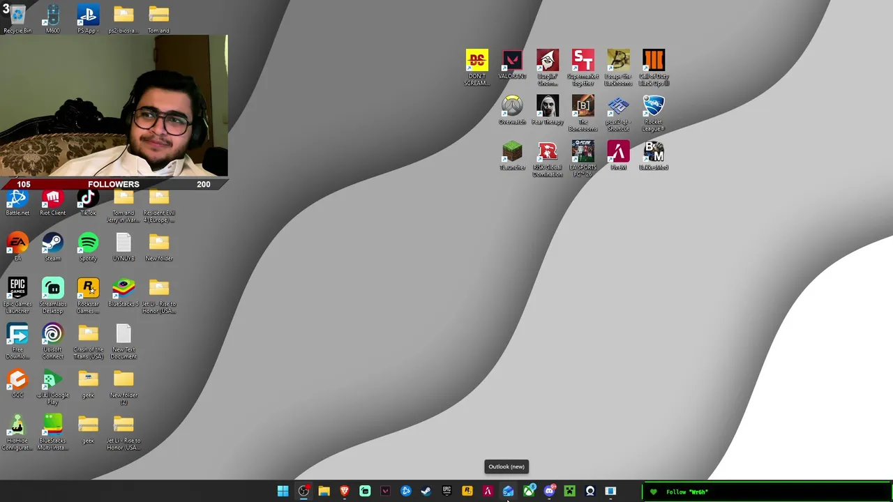This screenshot has height=502, width=893.
Task: Launch pcsx2-qt Shortcut on desktop
Action: pos(618,113)
